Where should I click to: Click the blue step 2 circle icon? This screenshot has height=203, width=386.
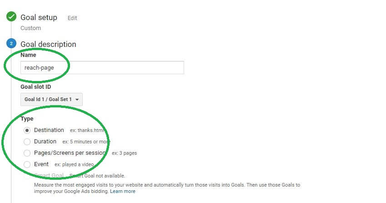[11, 44]
